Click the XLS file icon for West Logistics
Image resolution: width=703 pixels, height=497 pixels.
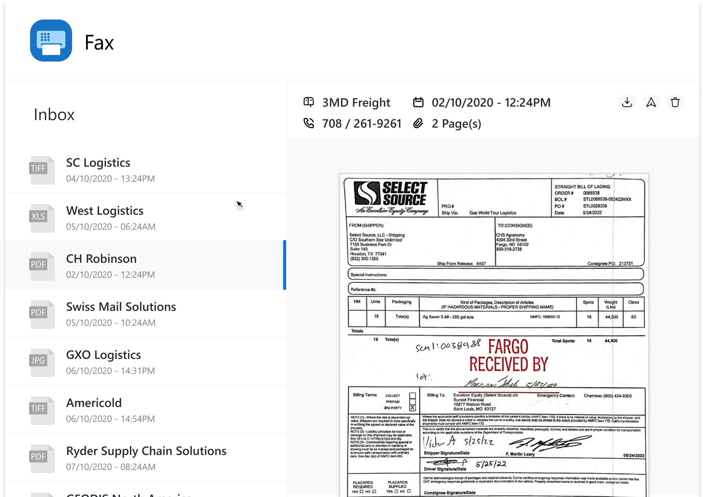(42, 218)
